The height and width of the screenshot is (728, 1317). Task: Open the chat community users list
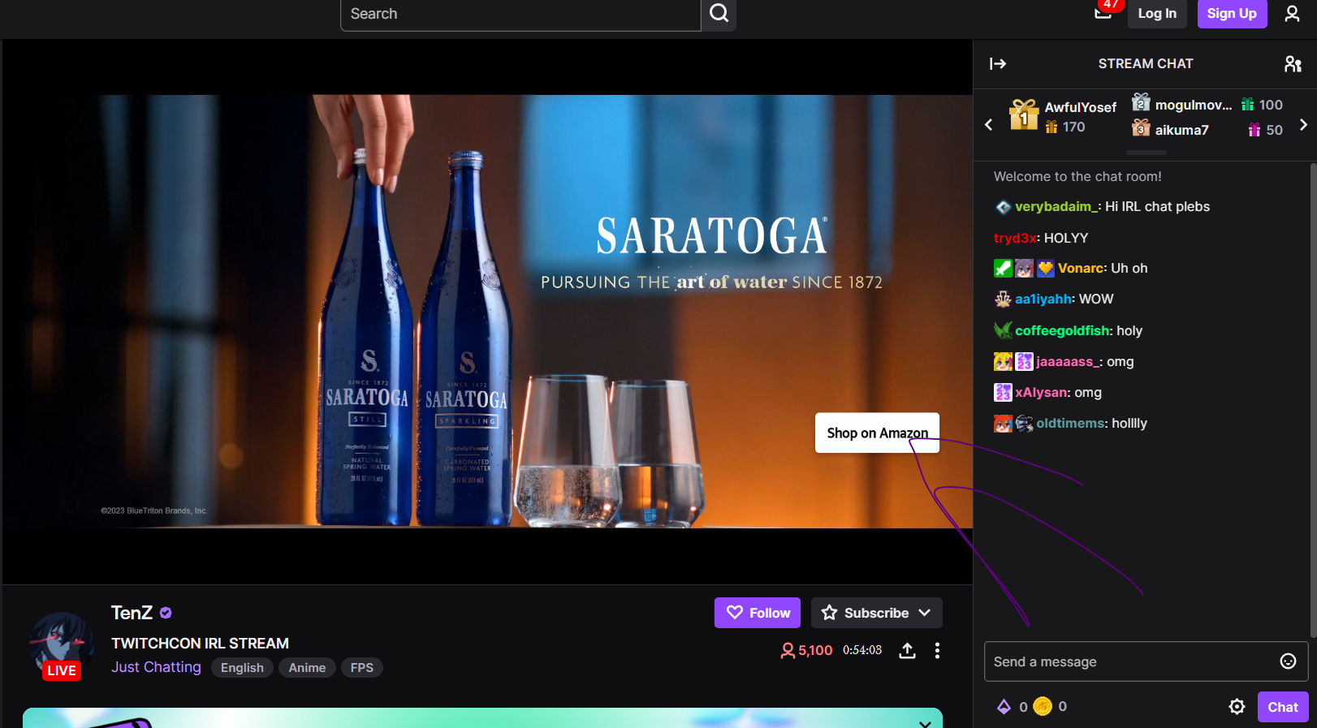1293,63
